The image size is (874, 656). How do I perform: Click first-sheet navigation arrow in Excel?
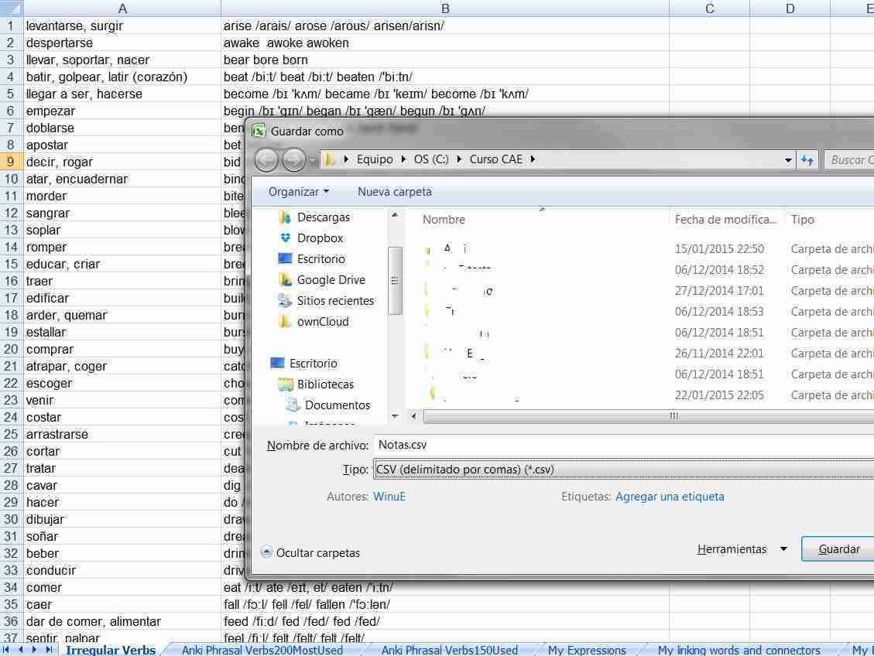pyautogui.click(x=6, y=650)
